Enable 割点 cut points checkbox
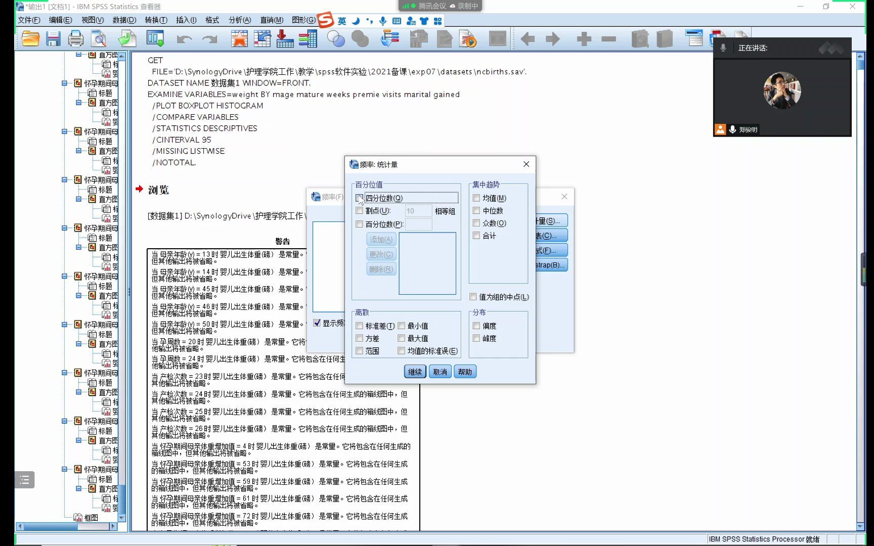Screen dimensions: 874x546 (x=359, y=211)
